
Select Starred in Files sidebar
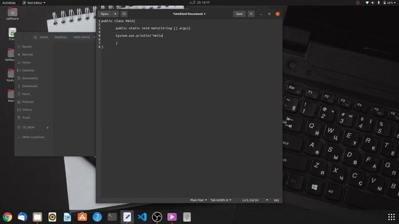[27, 55]
